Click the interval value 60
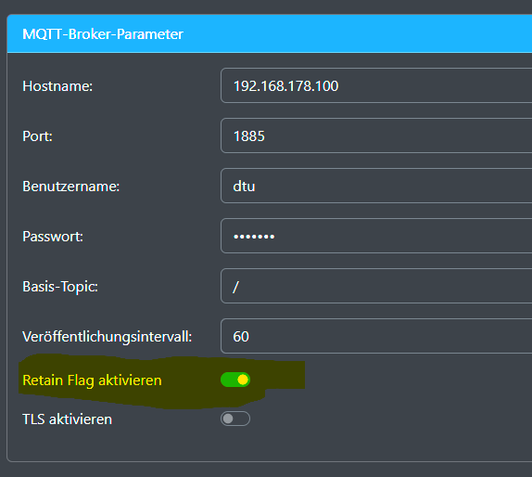The width and height of the screenshot is (532, 477). pos(241,337)
